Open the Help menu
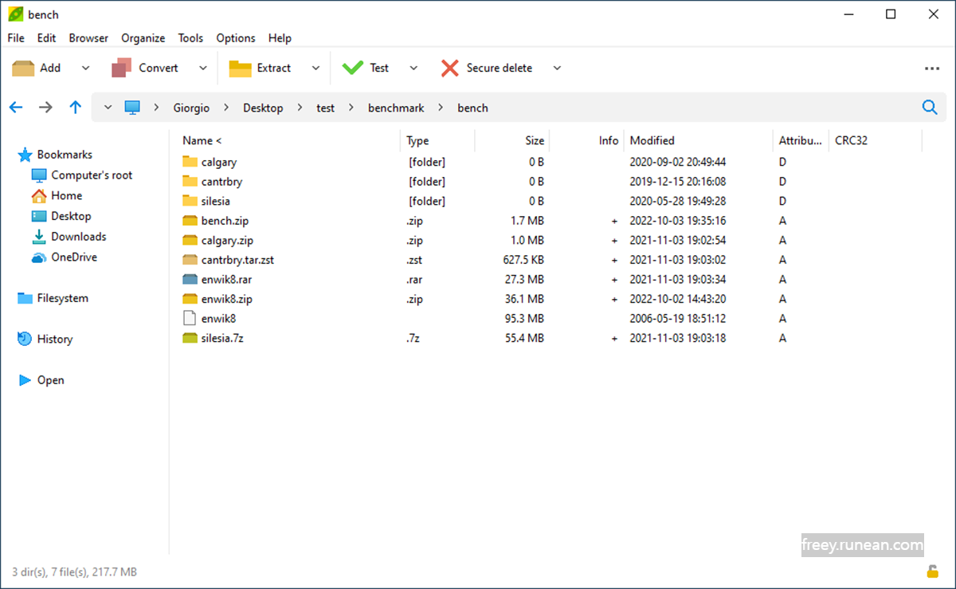Screen dimensions: 956x589 [280, 37]
